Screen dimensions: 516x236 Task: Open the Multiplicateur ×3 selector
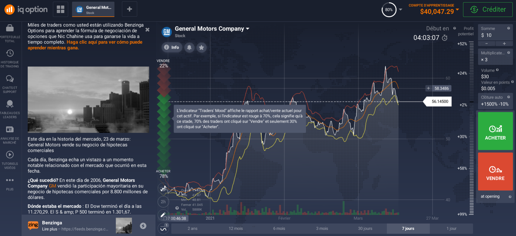pos(496,57)
